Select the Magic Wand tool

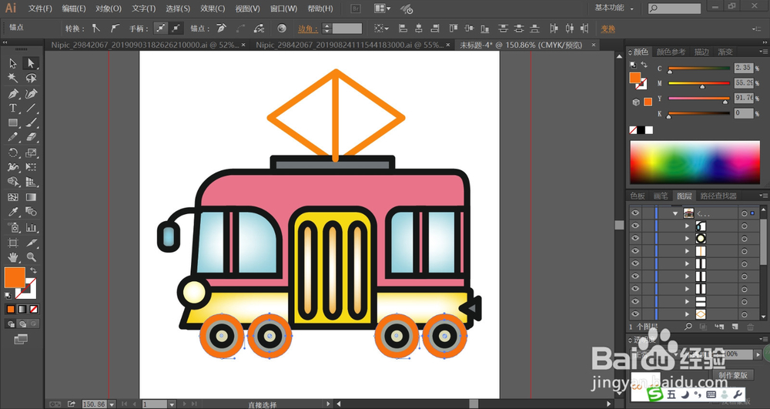[x=13, y=78]
